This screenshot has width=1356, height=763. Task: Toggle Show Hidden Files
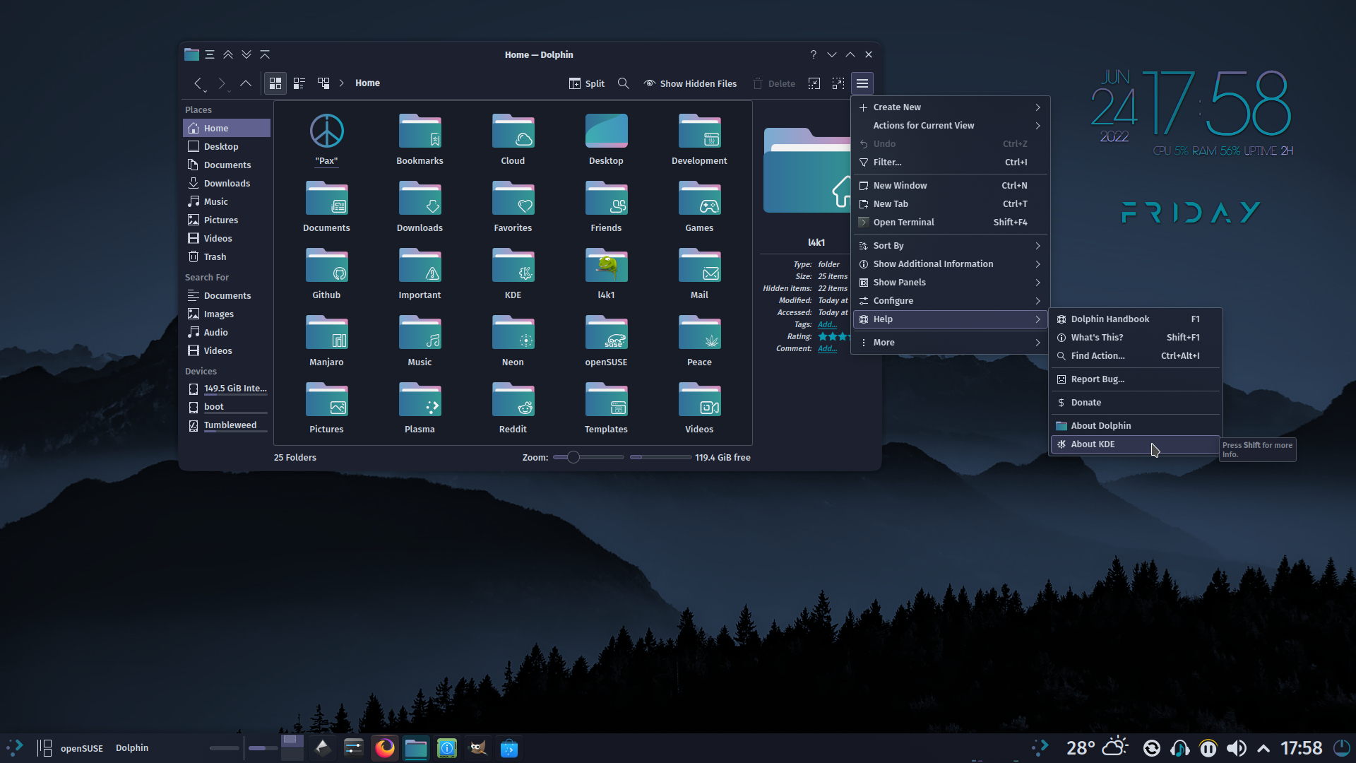click(690, 83)
